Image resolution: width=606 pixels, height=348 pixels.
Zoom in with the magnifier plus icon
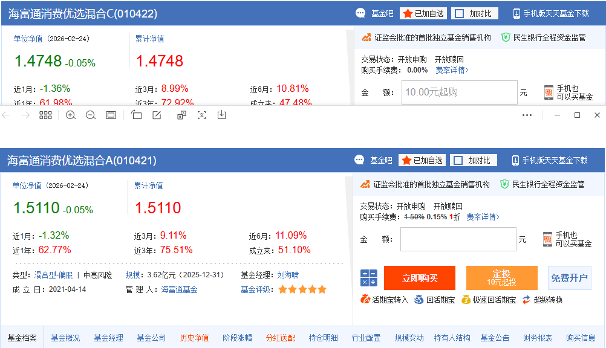pos(71,115)
